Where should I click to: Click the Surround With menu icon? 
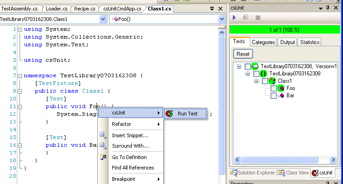click(103, 146)
